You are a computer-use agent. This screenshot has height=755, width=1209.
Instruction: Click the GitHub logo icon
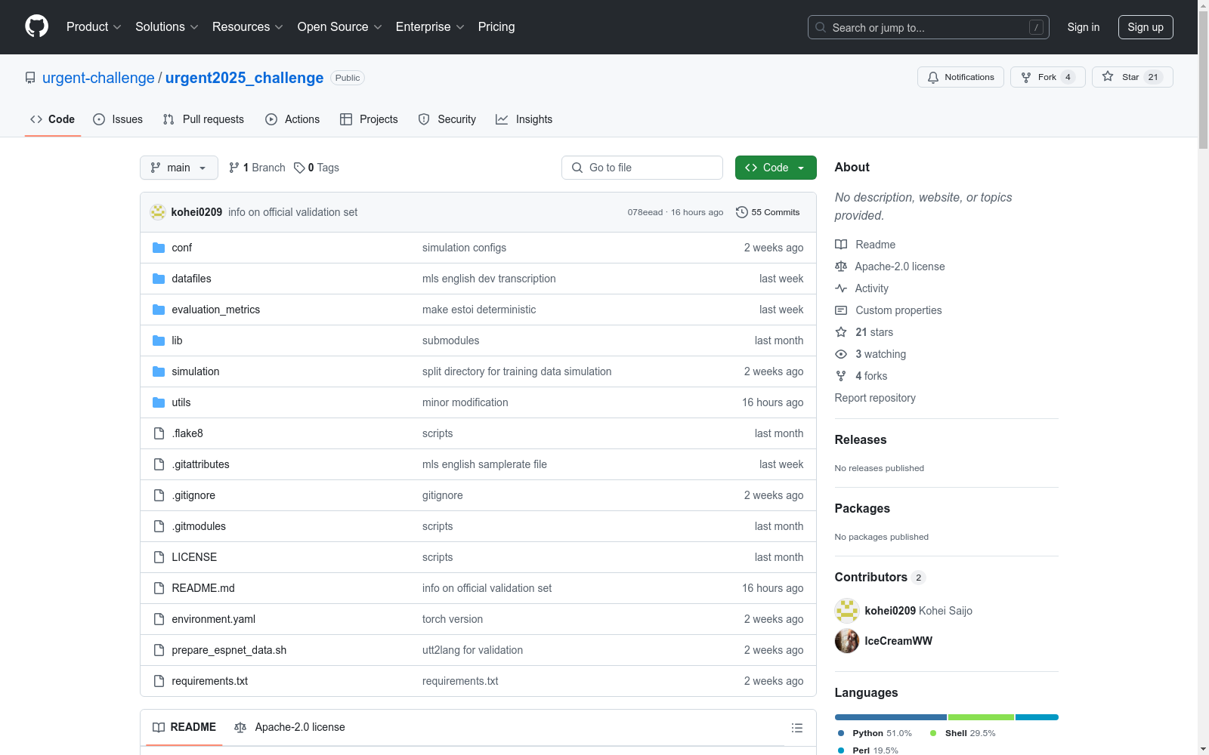point(37,26)
